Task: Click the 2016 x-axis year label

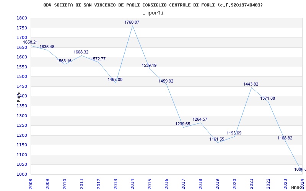Action: (167, 184)
